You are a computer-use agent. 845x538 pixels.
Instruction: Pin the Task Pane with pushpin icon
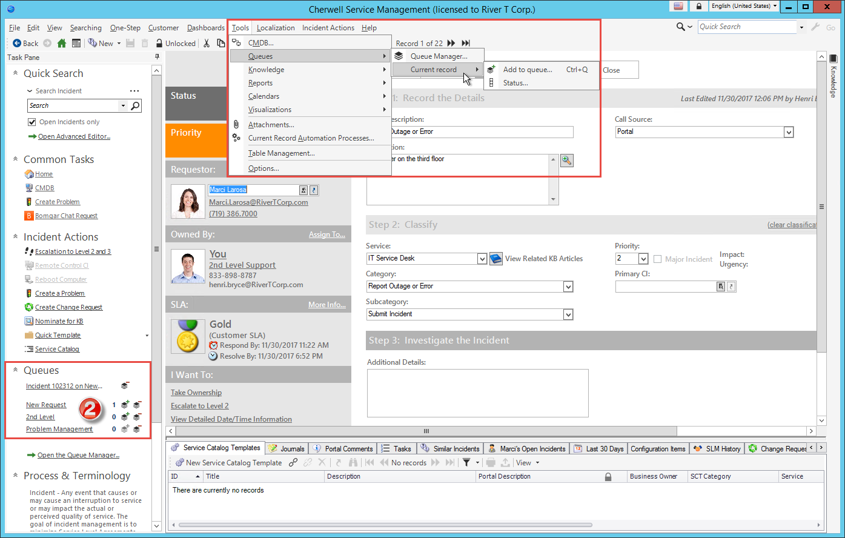[157, 57]
